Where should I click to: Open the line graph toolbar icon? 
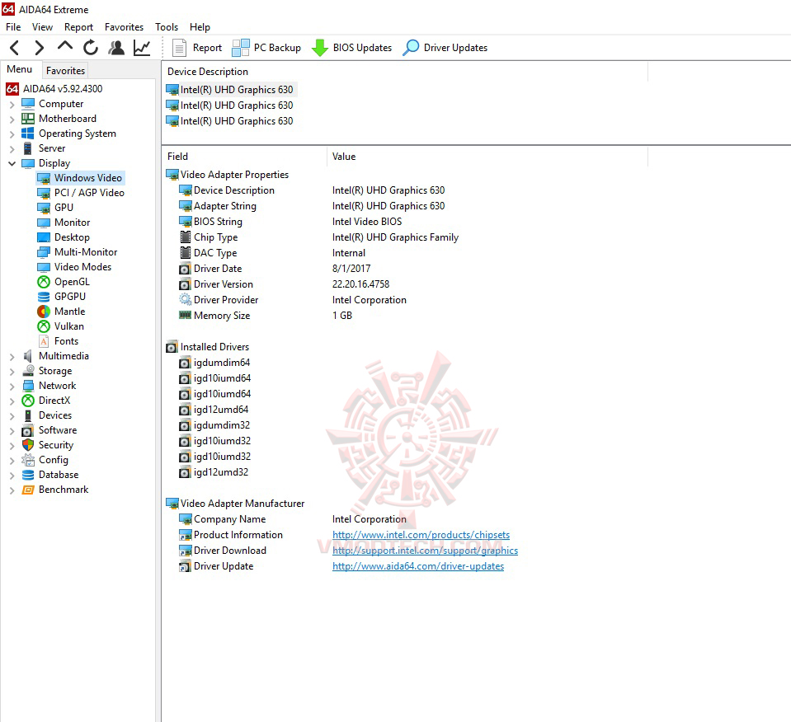[x=142, y=48]
